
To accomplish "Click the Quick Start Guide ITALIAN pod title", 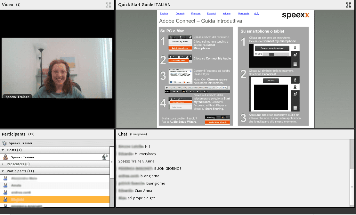I will [144, 5].
